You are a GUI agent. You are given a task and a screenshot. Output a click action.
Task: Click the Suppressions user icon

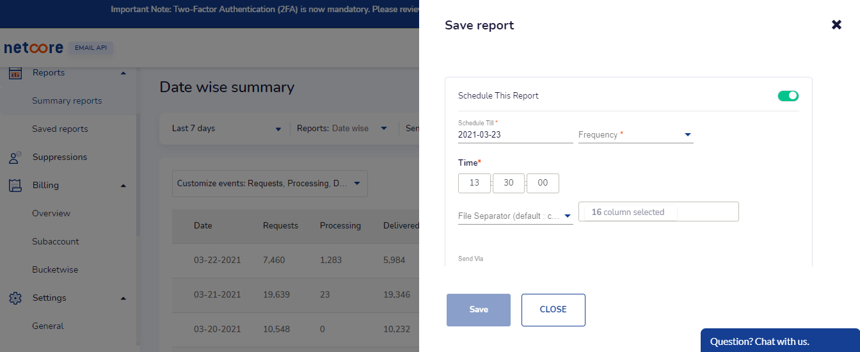(15, 157)
